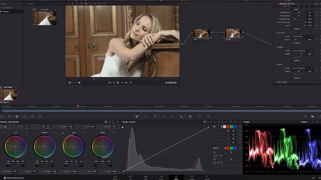Show the Scopes panel icon
Viewport: 321px width, 180px height.
coord(313,116)
